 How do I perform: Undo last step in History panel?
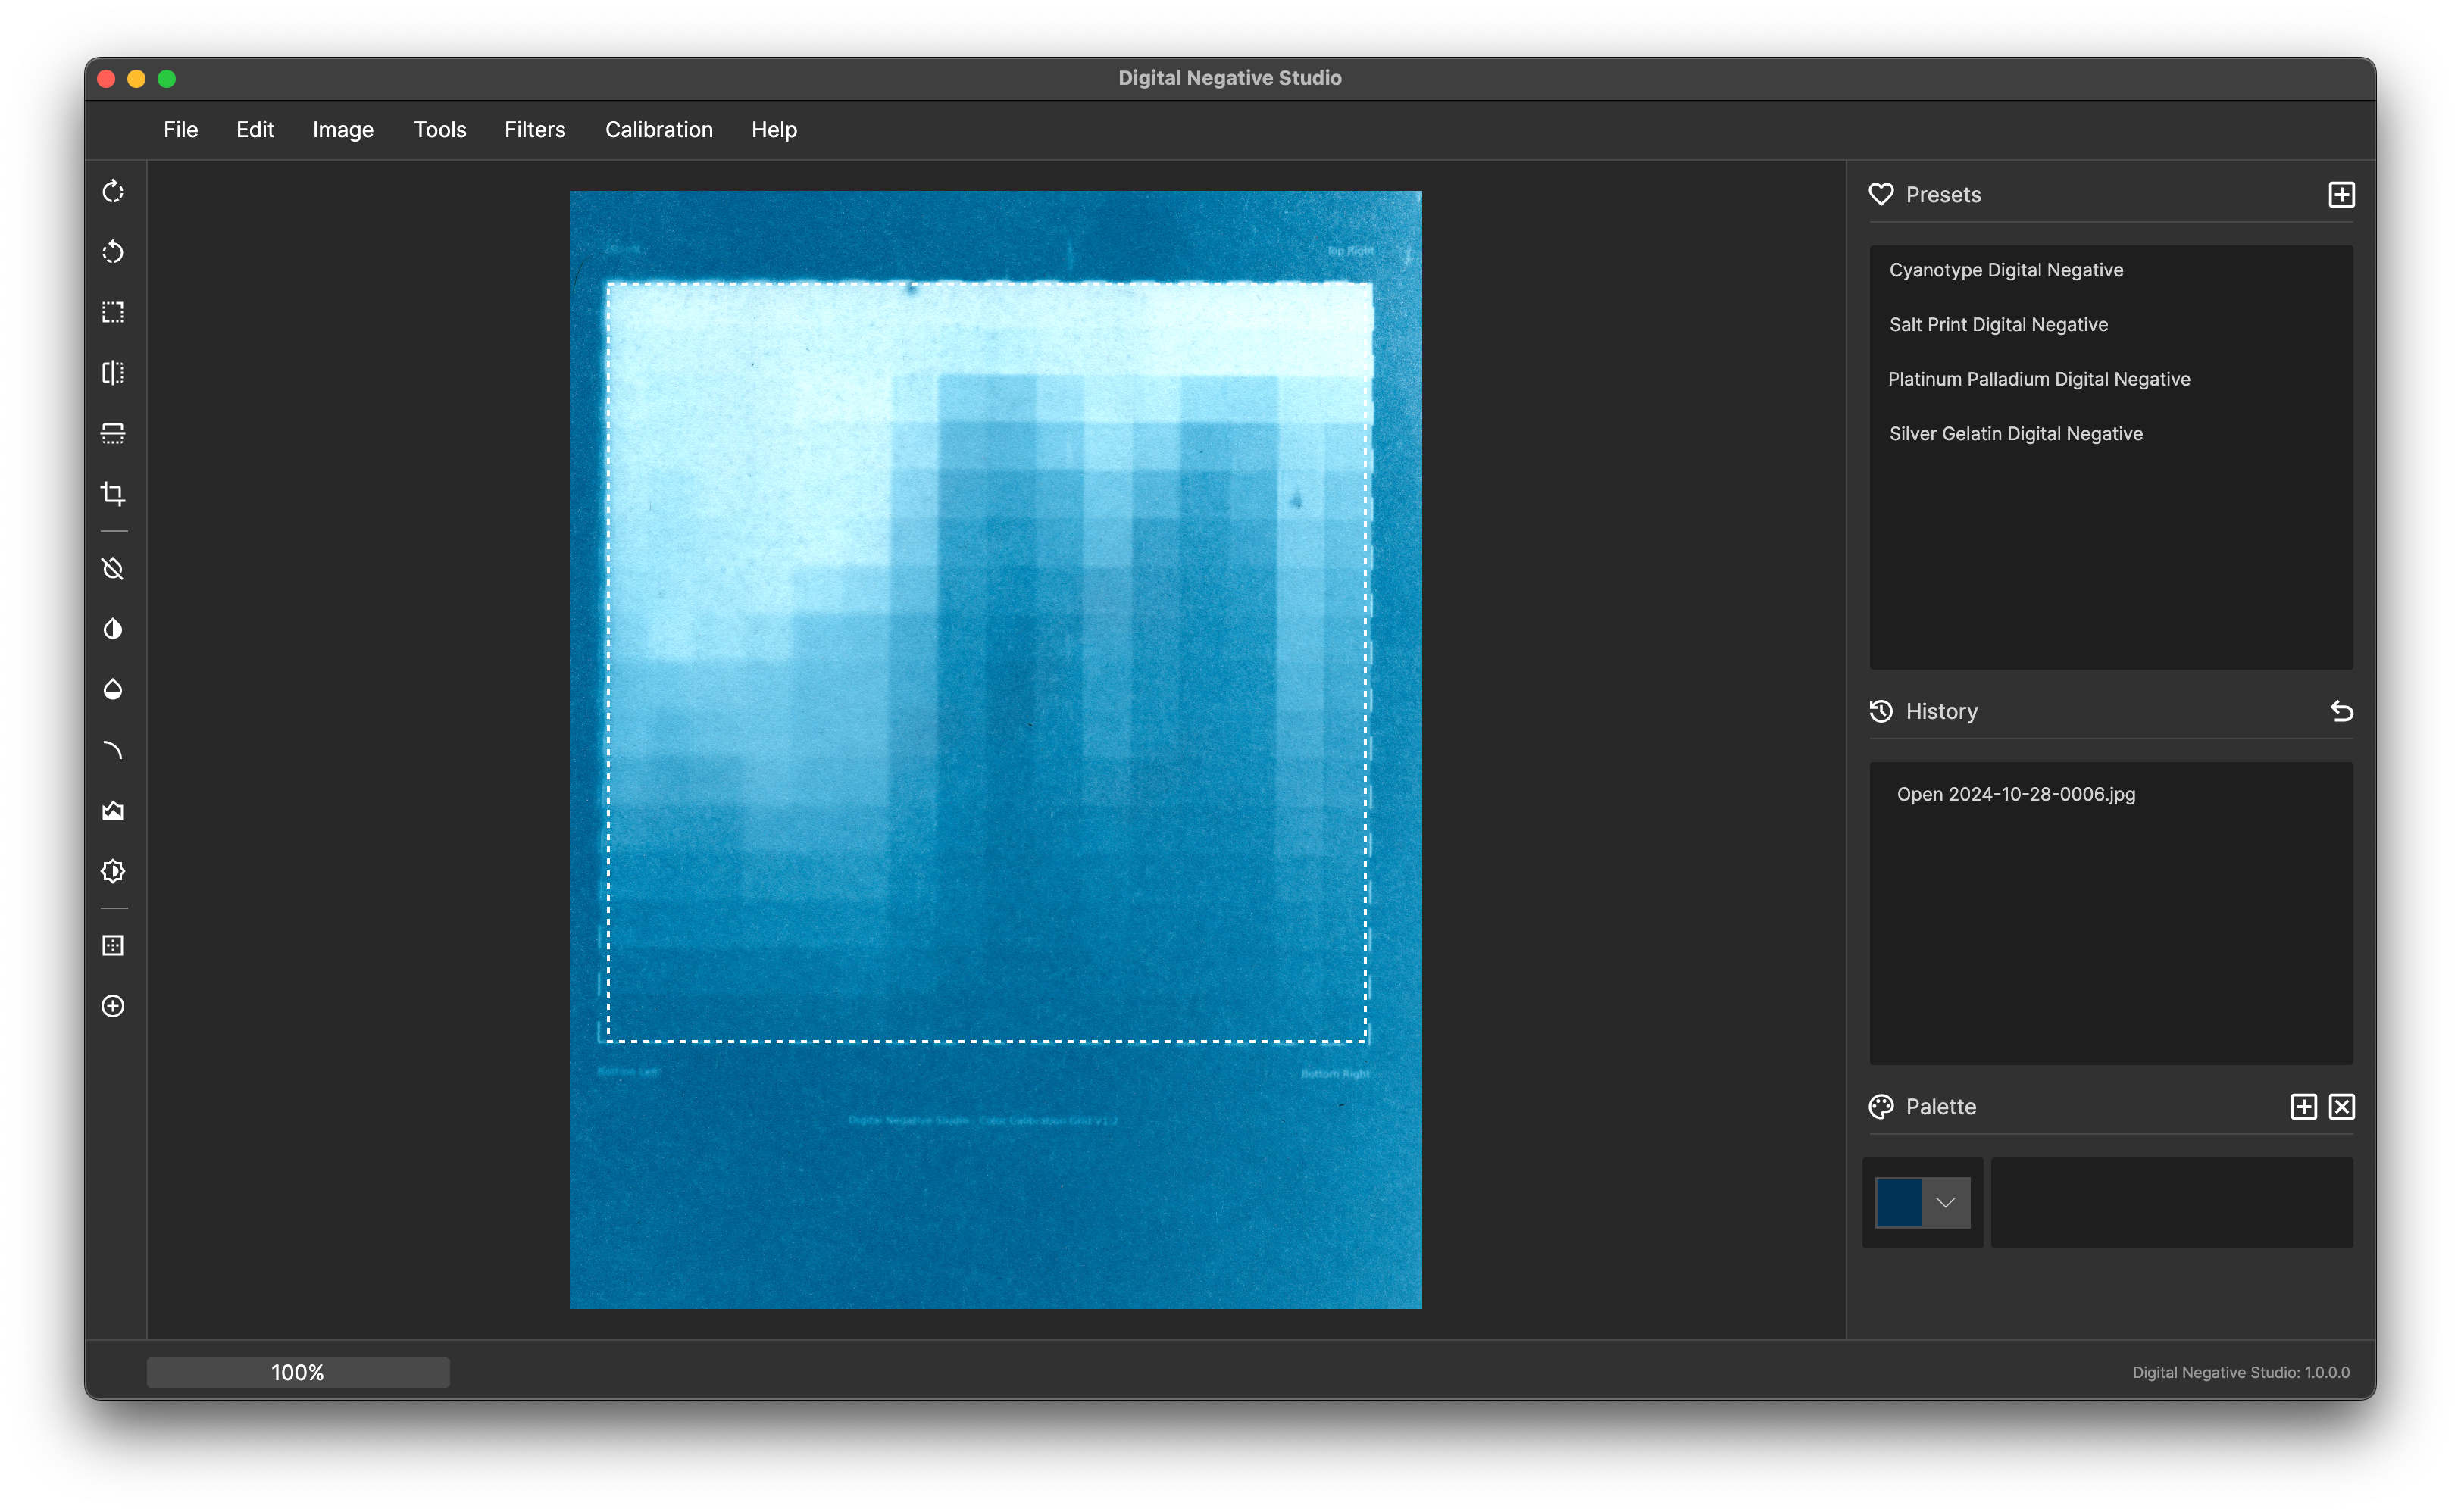tap(2341, 711)
